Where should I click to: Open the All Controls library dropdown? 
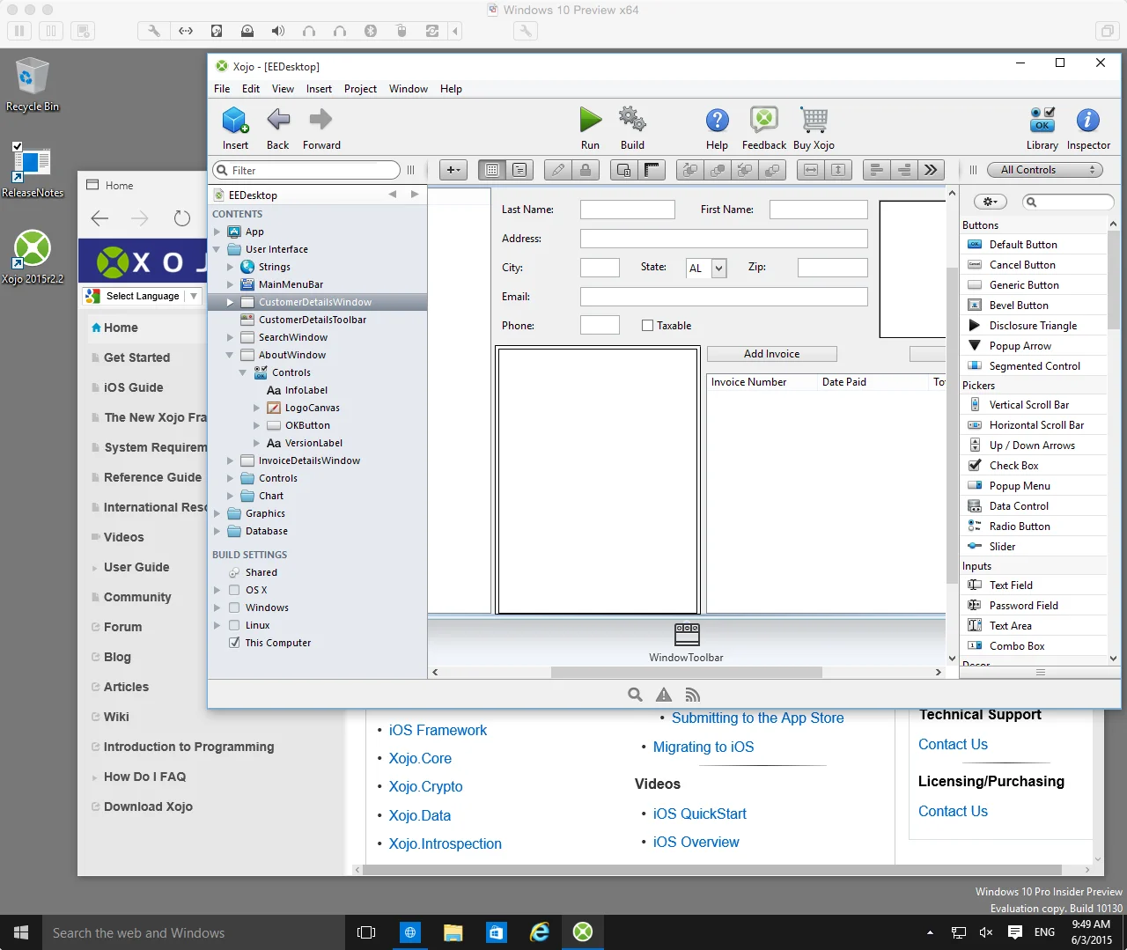1044,170
